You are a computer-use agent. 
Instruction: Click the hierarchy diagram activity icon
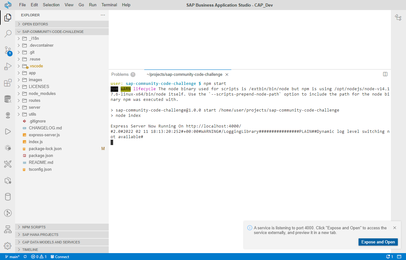click(8, 229)
